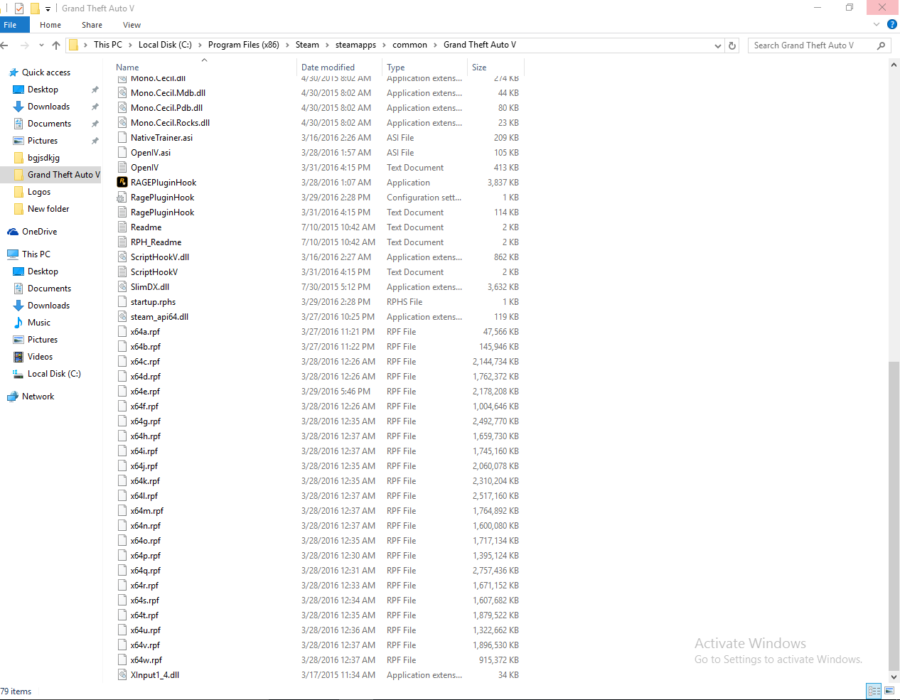Open Music under This PC
The image size is (900, 700).
(39, 323)
